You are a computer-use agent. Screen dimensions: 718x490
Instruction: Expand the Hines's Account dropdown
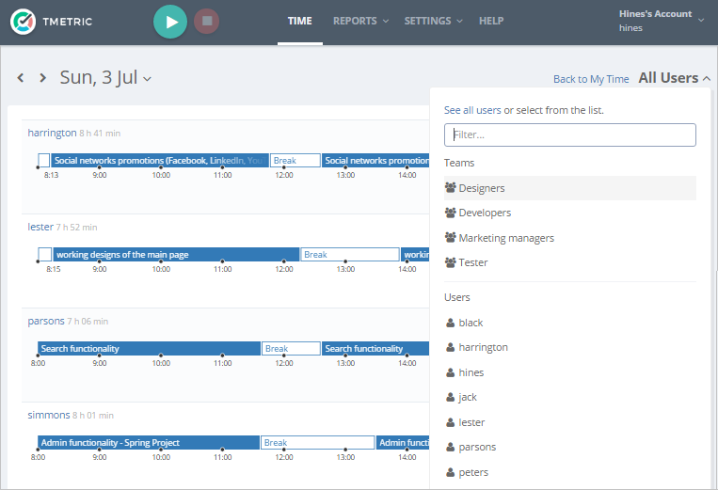click(662, 21)
